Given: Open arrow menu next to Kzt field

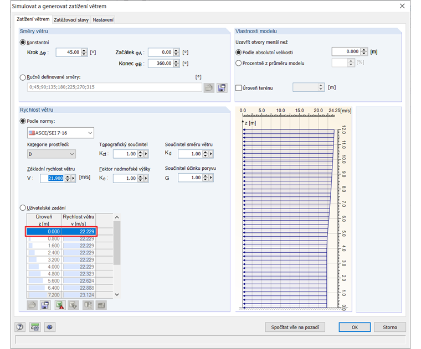Looking at the screenshot, I should (146, 154).
